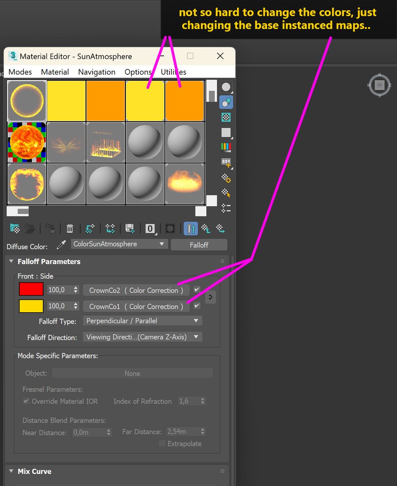
Task: Enable Video Color Check color bars icon
Action: [226, 147]
